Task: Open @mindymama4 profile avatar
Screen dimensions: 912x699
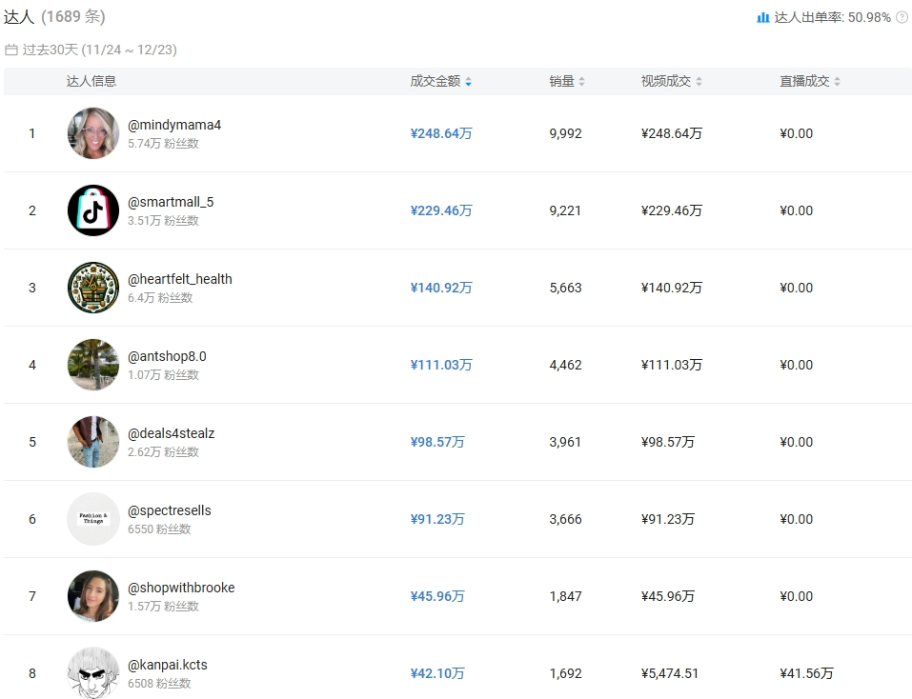Action: click(93, 133)
